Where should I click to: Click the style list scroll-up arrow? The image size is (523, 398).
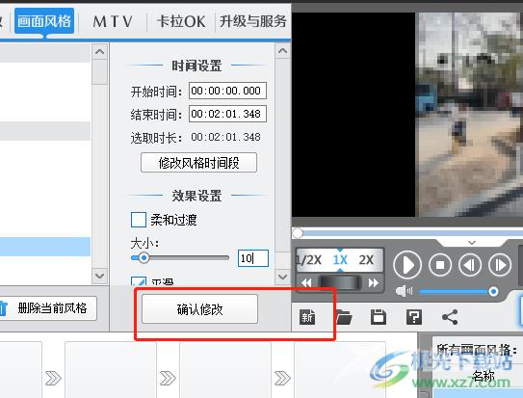tap(100, 52)
